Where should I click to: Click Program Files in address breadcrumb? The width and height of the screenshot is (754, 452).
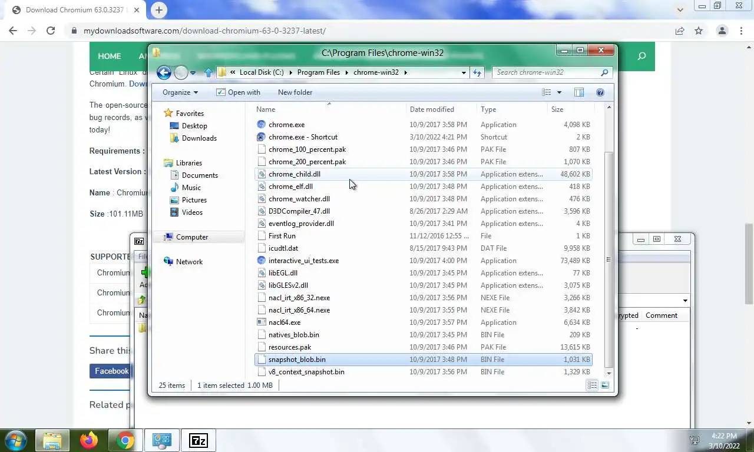pos(318,72)
